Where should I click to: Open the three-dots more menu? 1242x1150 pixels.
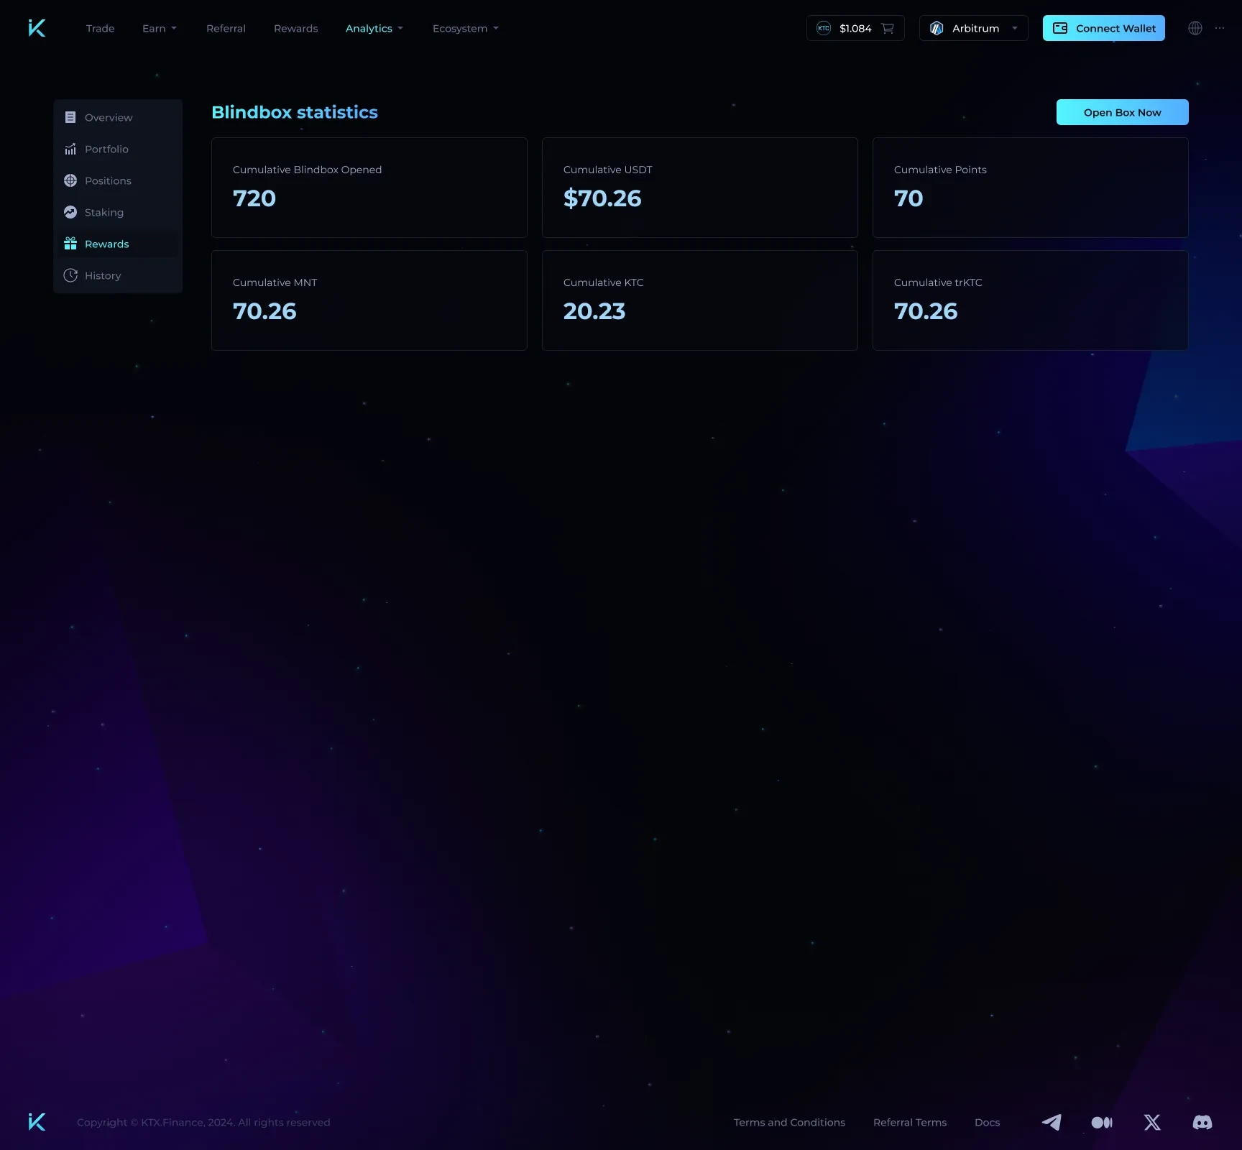1220,28
